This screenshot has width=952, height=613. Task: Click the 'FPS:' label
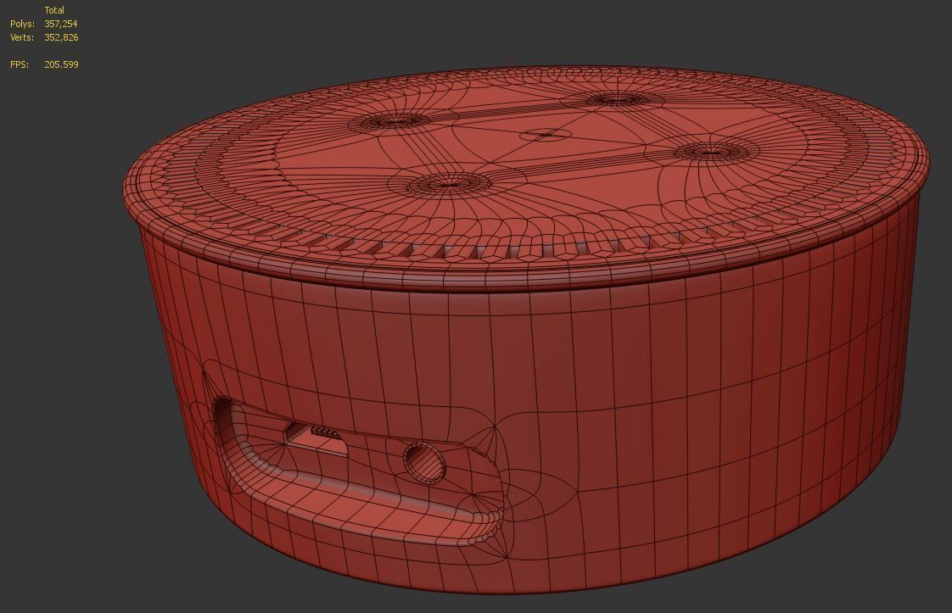point(20,64)
